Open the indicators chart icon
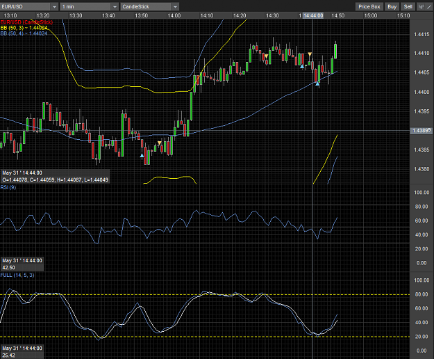 [x=421, y=7]
